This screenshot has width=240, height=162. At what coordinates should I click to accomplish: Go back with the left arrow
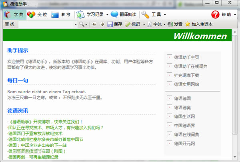(x=94, y=24)
